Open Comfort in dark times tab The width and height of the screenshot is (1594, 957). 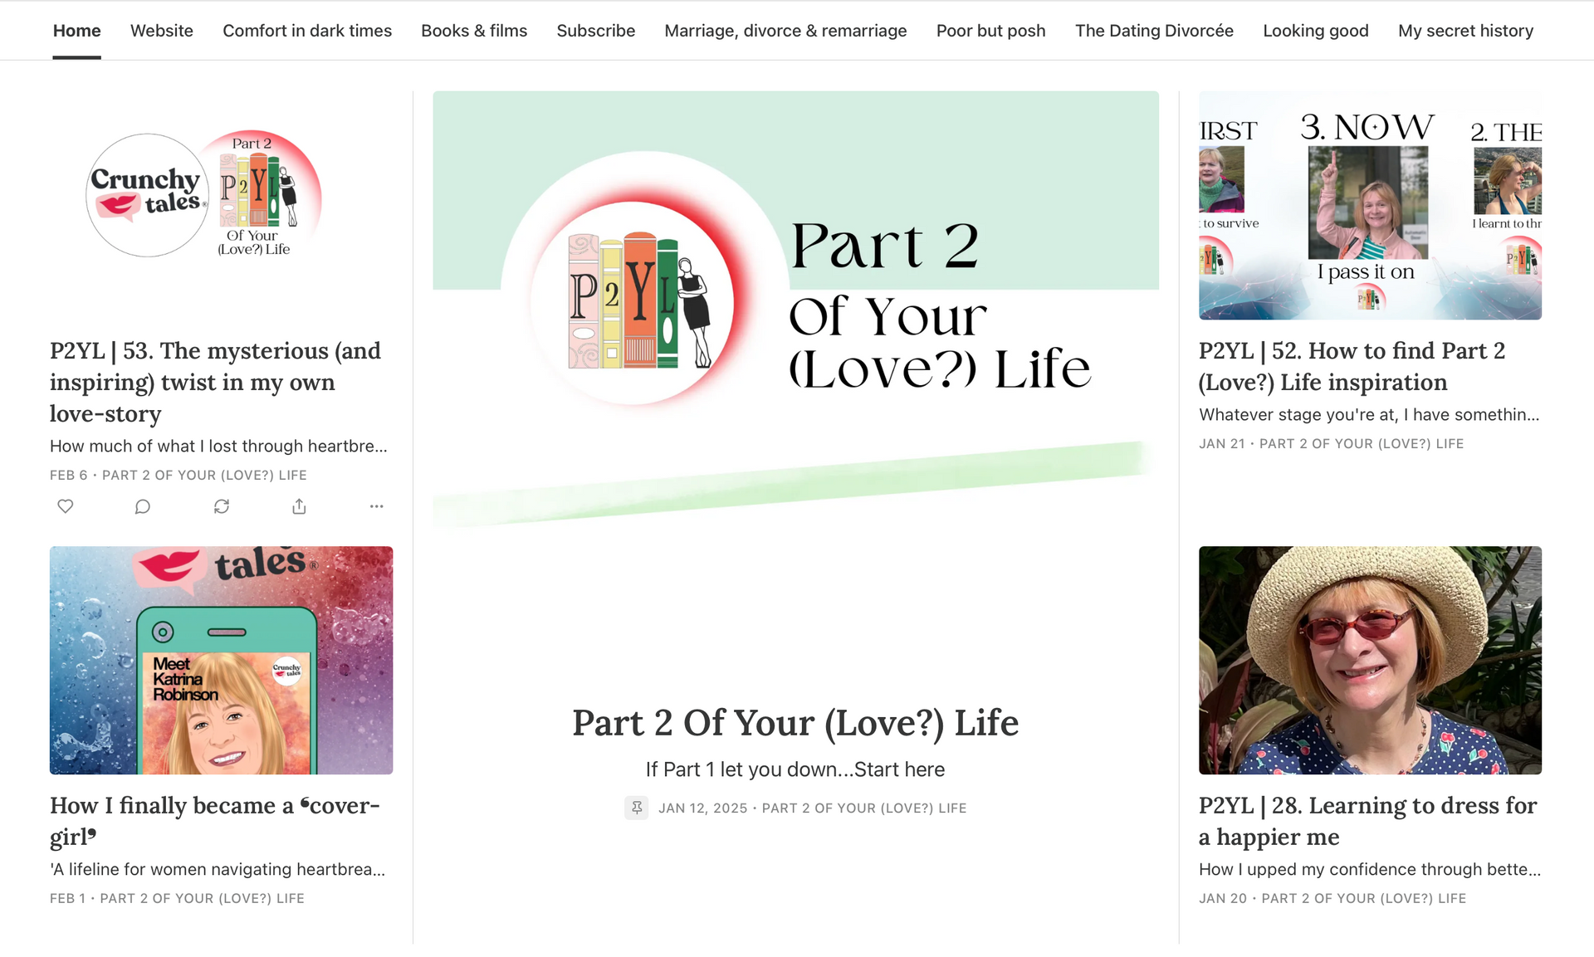(306, 31)
